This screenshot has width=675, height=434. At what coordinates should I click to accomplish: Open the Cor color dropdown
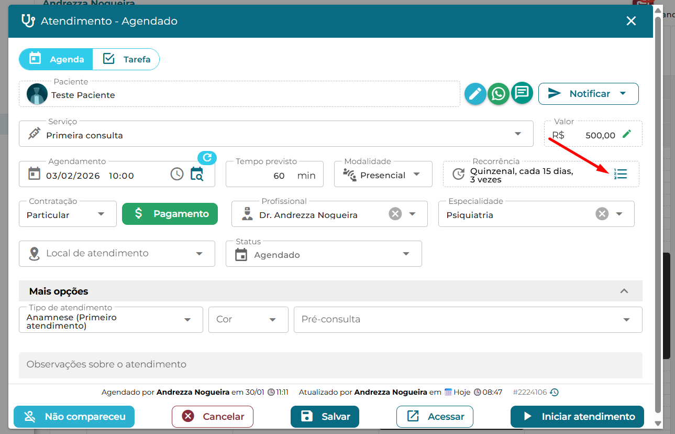(x=248, y=320)
